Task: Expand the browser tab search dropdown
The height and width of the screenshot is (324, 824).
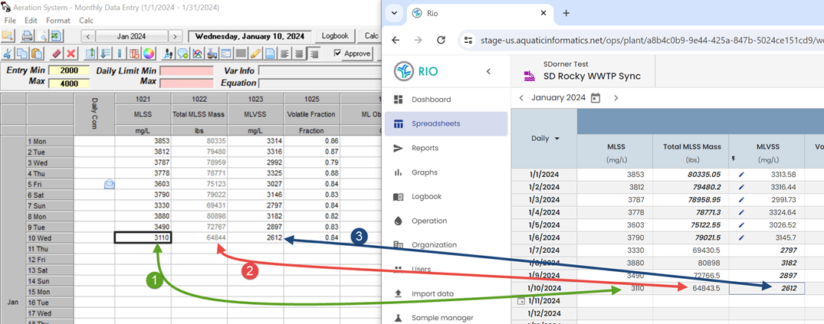Action: click(x=394, y=13)
